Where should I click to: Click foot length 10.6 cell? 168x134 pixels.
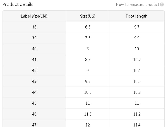pyautogui.click(x=137, y=82)
